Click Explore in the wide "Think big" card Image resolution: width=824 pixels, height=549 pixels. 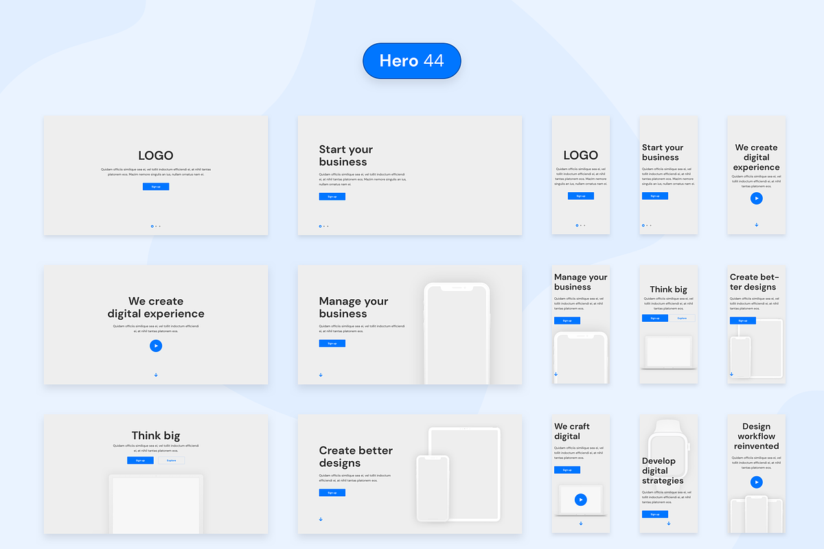[x=172, y=460]
